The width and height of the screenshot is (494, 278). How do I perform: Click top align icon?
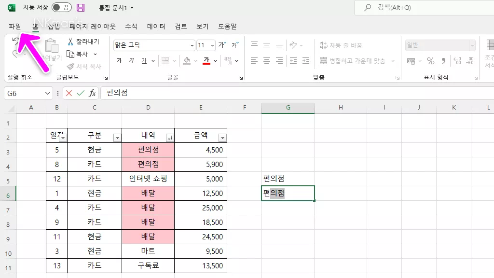click(254, 45)
